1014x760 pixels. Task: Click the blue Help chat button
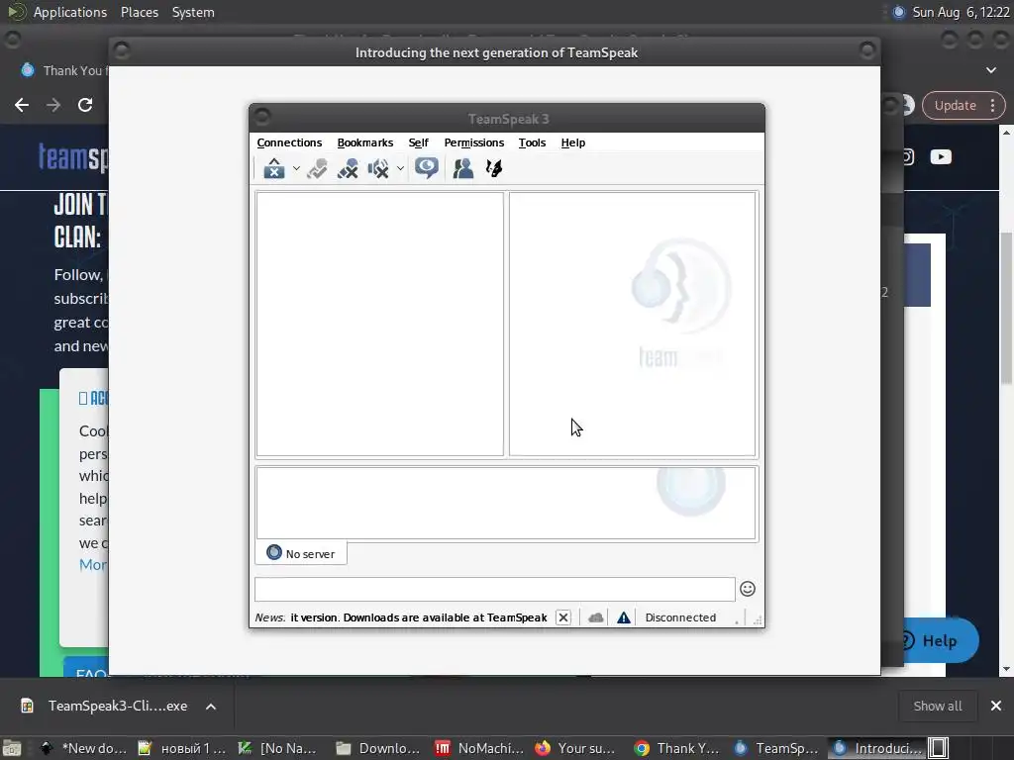tap(940, 640)
